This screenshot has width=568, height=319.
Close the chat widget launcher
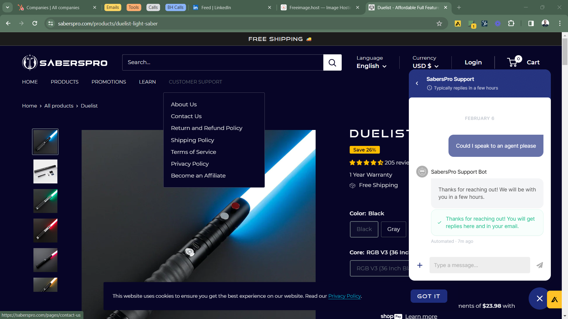(x=539, y=298)
